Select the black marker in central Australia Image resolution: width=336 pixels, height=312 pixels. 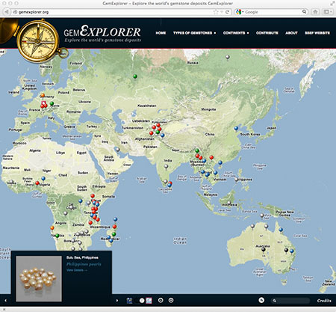pos(264,249)
